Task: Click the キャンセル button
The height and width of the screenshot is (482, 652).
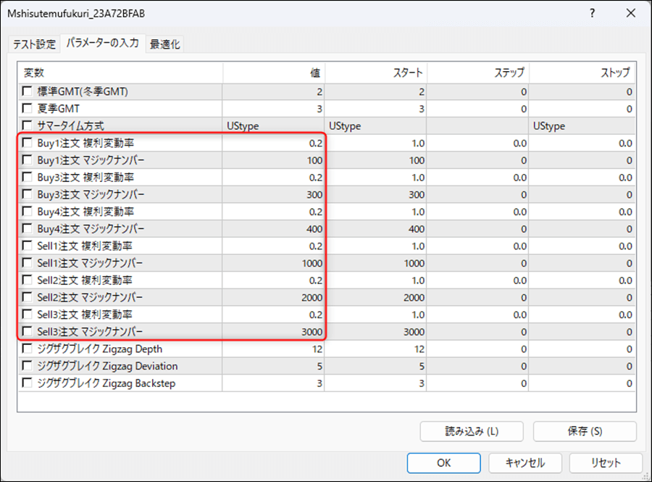Action: click(524, 462)
